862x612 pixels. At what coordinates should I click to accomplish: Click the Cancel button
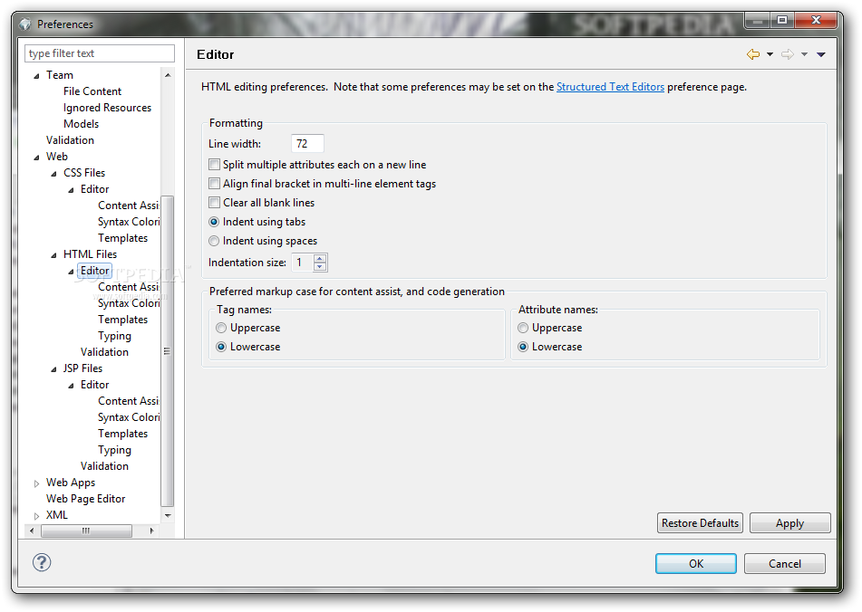(x=784, y=564)
